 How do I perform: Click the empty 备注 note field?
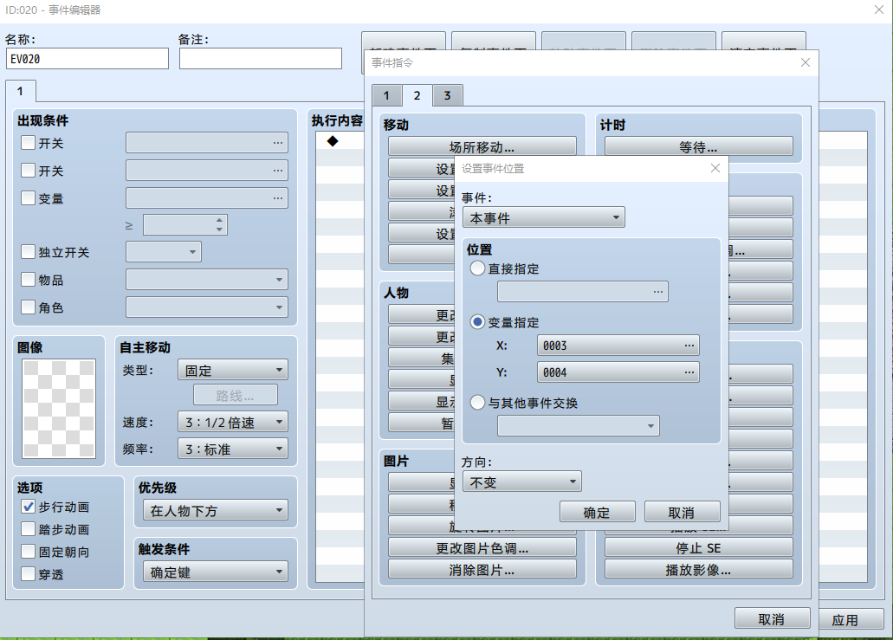tap(261, 59)
